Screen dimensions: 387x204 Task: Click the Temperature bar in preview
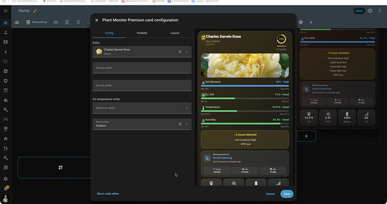(245, 111)
